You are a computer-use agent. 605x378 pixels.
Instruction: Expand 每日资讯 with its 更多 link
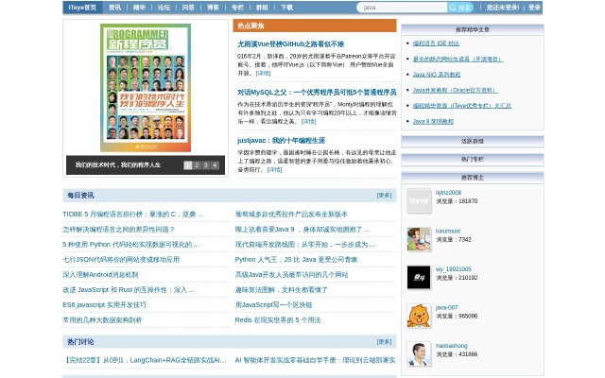coord(384,196)
